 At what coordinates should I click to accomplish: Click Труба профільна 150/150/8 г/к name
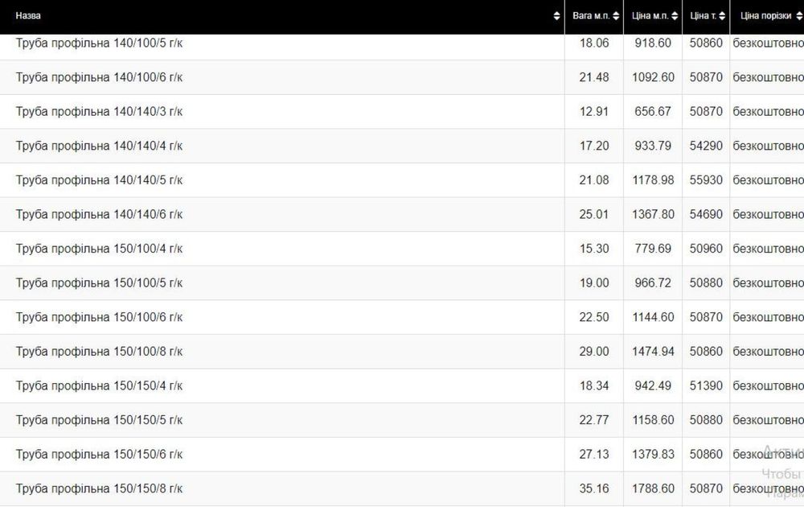point(99,488)
